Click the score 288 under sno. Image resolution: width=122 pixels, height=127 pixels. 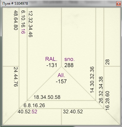tap(69, 65)
